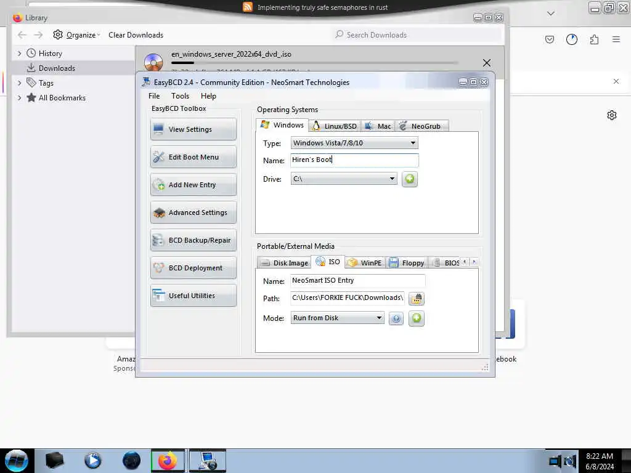The height and width of the screenshot is (473, 631).
Task: Add Windows entry with green plus icon
Action: click(x=410, y=179)
